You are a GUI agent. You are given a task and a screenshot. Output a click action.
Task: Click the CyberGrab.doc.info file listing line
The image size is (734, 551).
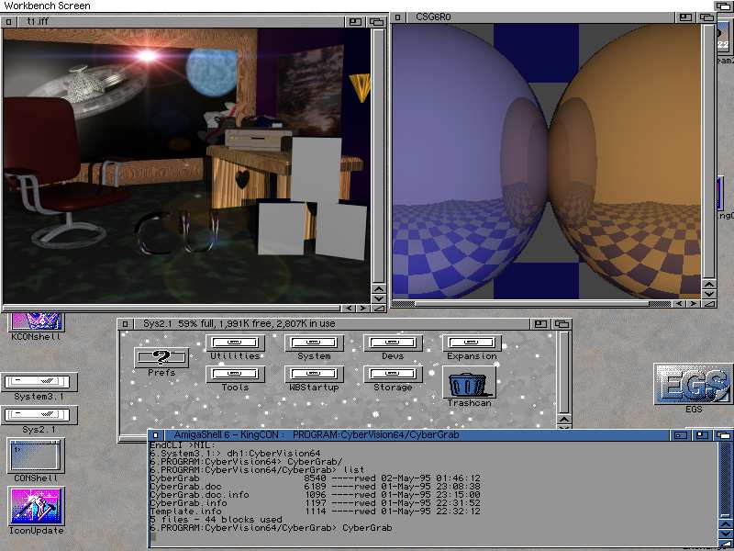[315, 495]
